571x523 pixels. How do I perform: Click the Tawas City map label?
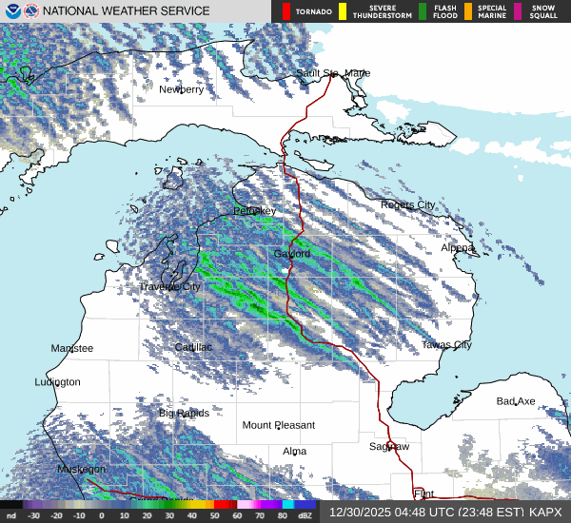(x=446, y=345)
